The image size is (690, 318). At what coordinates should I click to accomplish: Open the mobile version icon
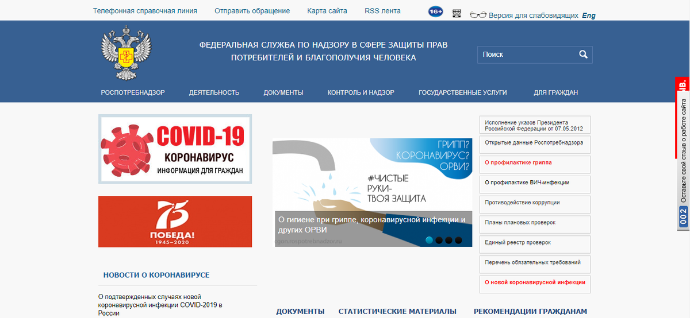coord(457,13)
